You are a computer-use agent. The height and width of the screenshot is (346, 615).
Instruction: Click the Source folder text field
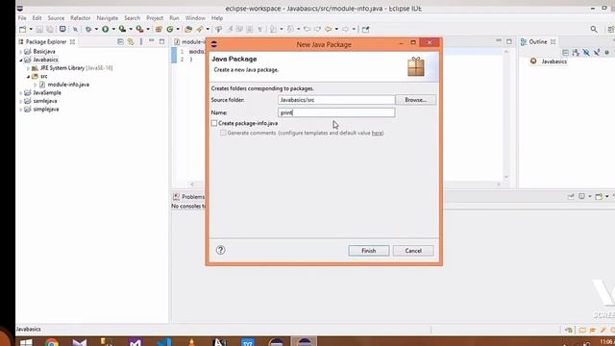(336, 100)
